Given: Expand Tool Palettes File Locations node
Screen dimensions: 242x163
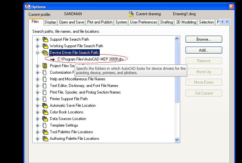Looking at the screenshot, I should point(37,132).
